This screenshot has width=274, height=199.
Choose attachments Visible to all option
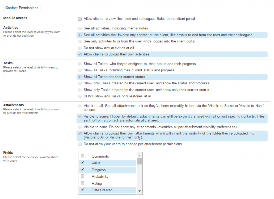point(80,106)
